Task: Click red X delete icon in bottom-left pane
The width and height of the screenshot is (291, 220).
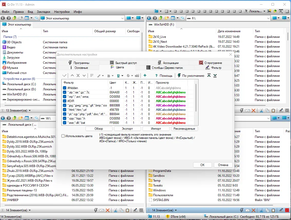Action: 108,210
